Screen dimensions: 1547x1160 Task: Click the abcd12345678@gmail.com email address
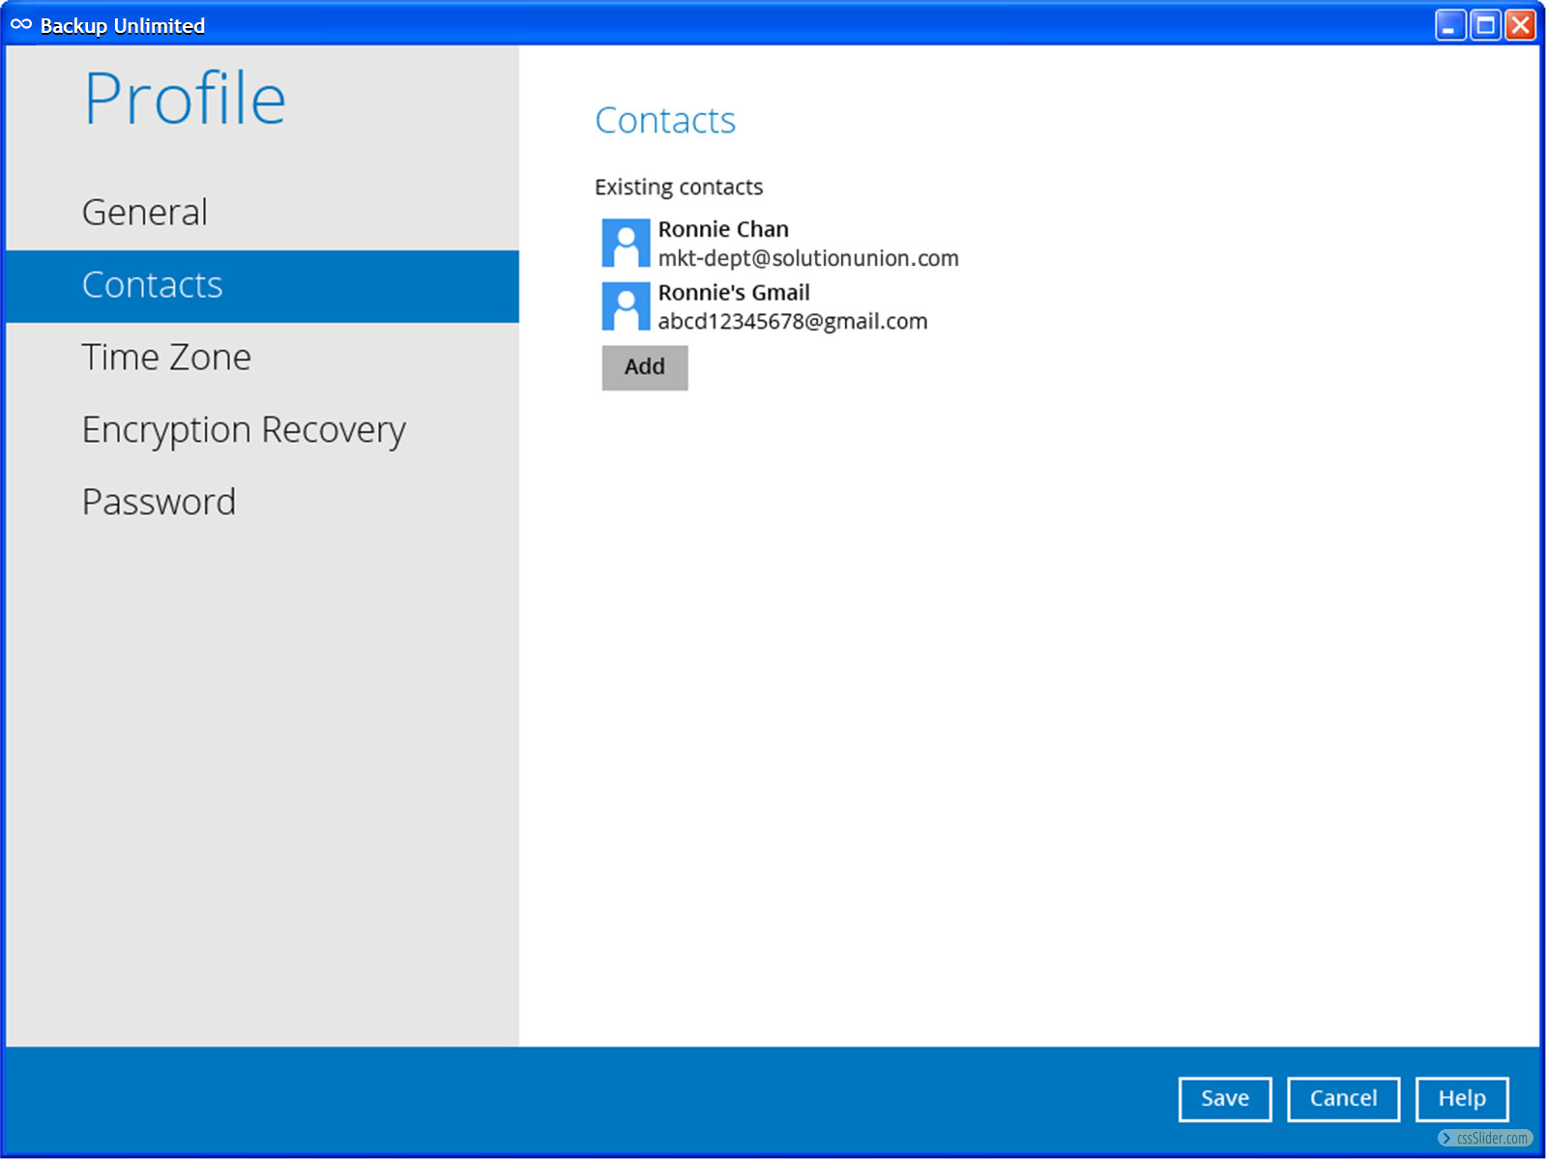click(x=793, y=322)
